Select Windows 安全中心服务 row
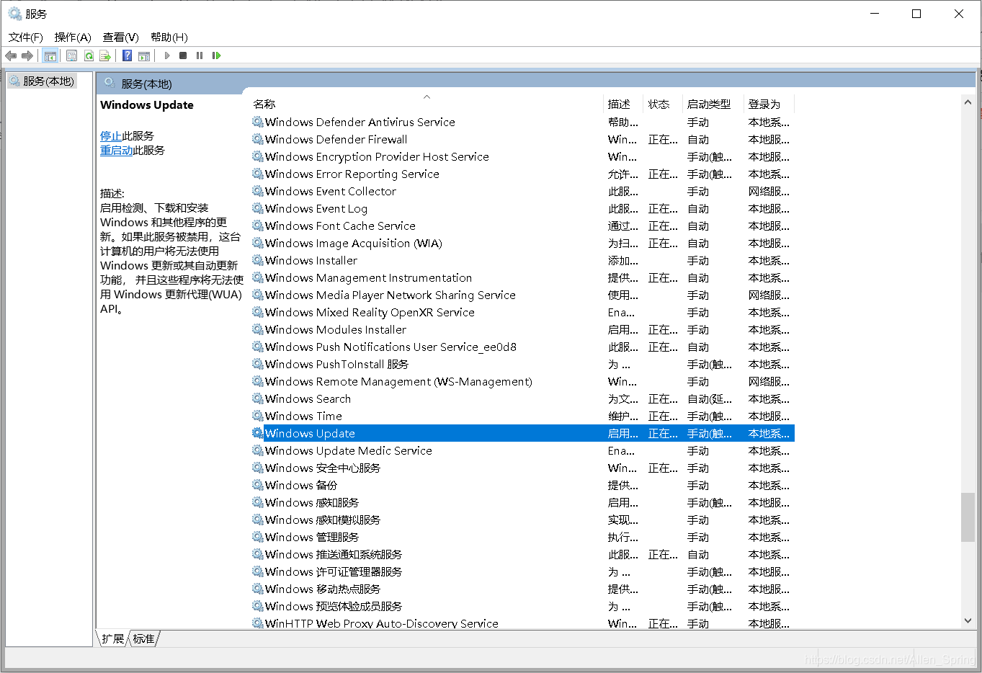982x673 pixels. [522, 468]
